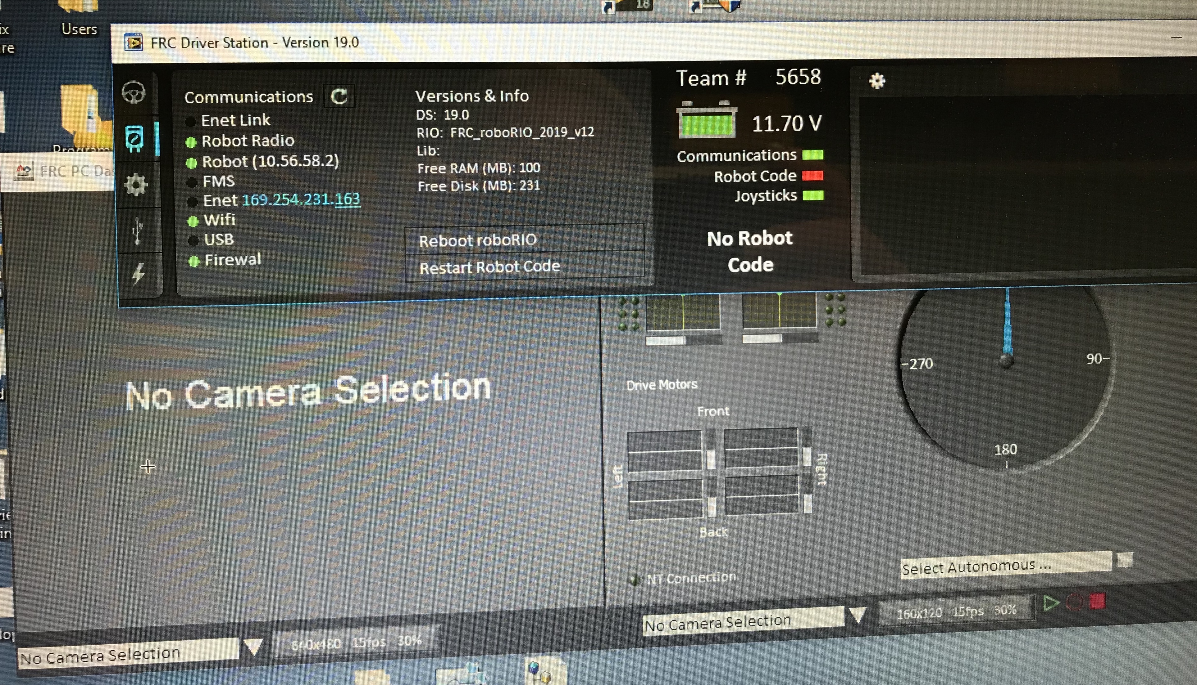1197x685 pixels.
Task: Click the USB status light
Action: [193, 241]
